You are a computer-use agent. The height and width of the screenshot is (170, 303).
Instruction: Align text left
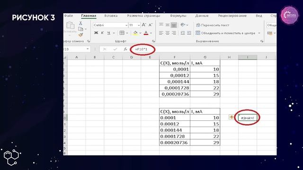point(161,33)
